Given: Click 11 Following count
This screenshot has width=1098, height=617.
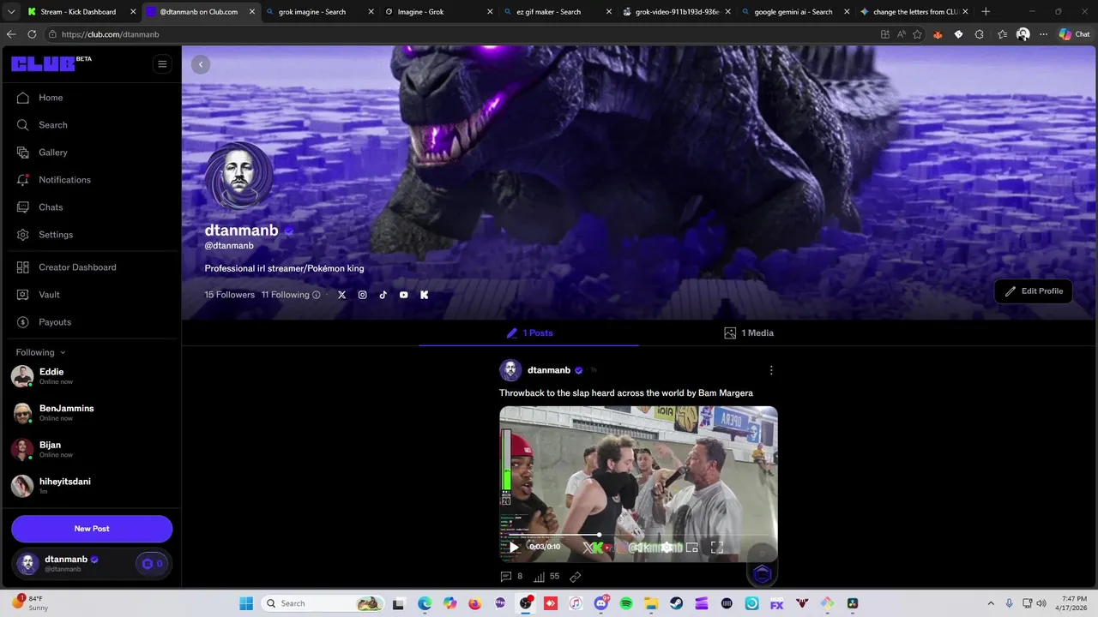Looking at the screenshot, I should click(286, 295).
